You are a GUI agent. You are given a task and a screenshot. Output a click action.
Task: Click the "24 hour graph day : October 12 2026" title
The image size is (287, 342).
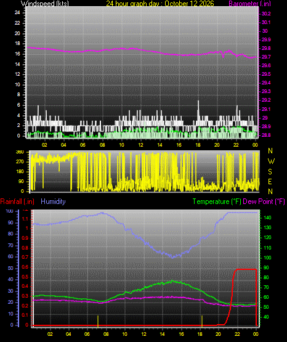pos(160,4)
